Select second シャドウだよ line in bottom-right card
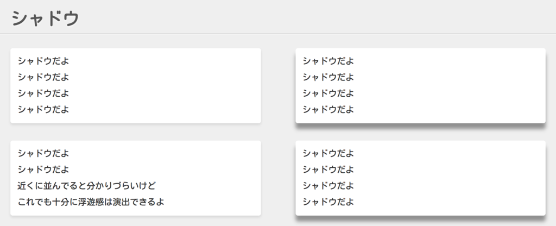This screenshot has height=226, width=556. [328, 169]
